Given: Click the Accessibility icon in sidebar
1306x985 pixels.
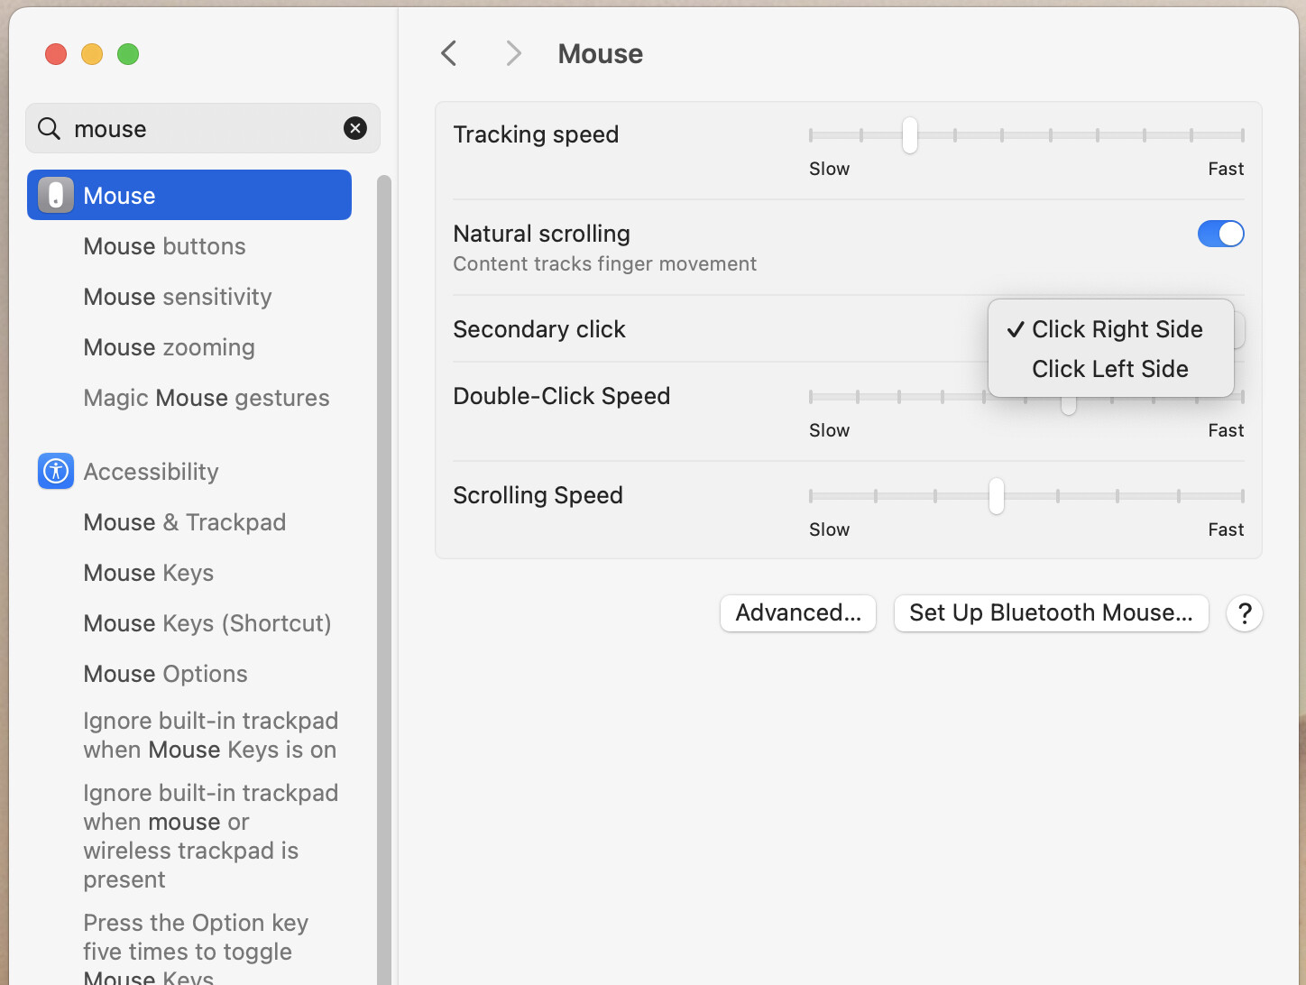Looking at the screenshot, I should [x=56, y=471].
